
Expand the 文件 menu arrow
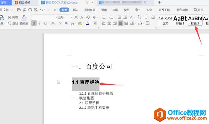point(11,10)
